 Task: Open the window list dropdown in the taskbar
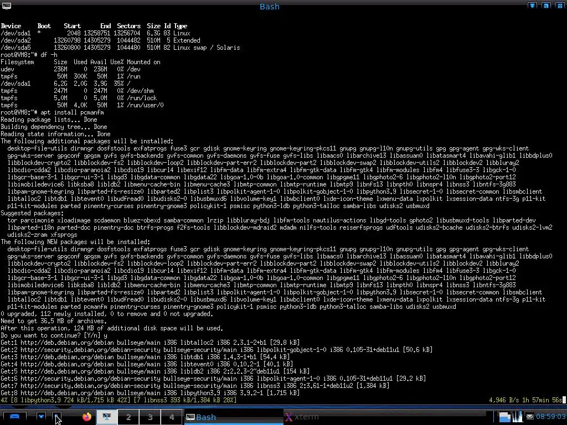(41, 417)
